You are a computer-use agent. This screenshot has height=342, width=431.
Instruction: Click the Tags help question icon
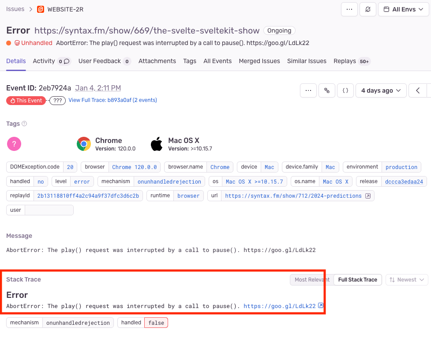pyautogui.click(x=24, y=124)
